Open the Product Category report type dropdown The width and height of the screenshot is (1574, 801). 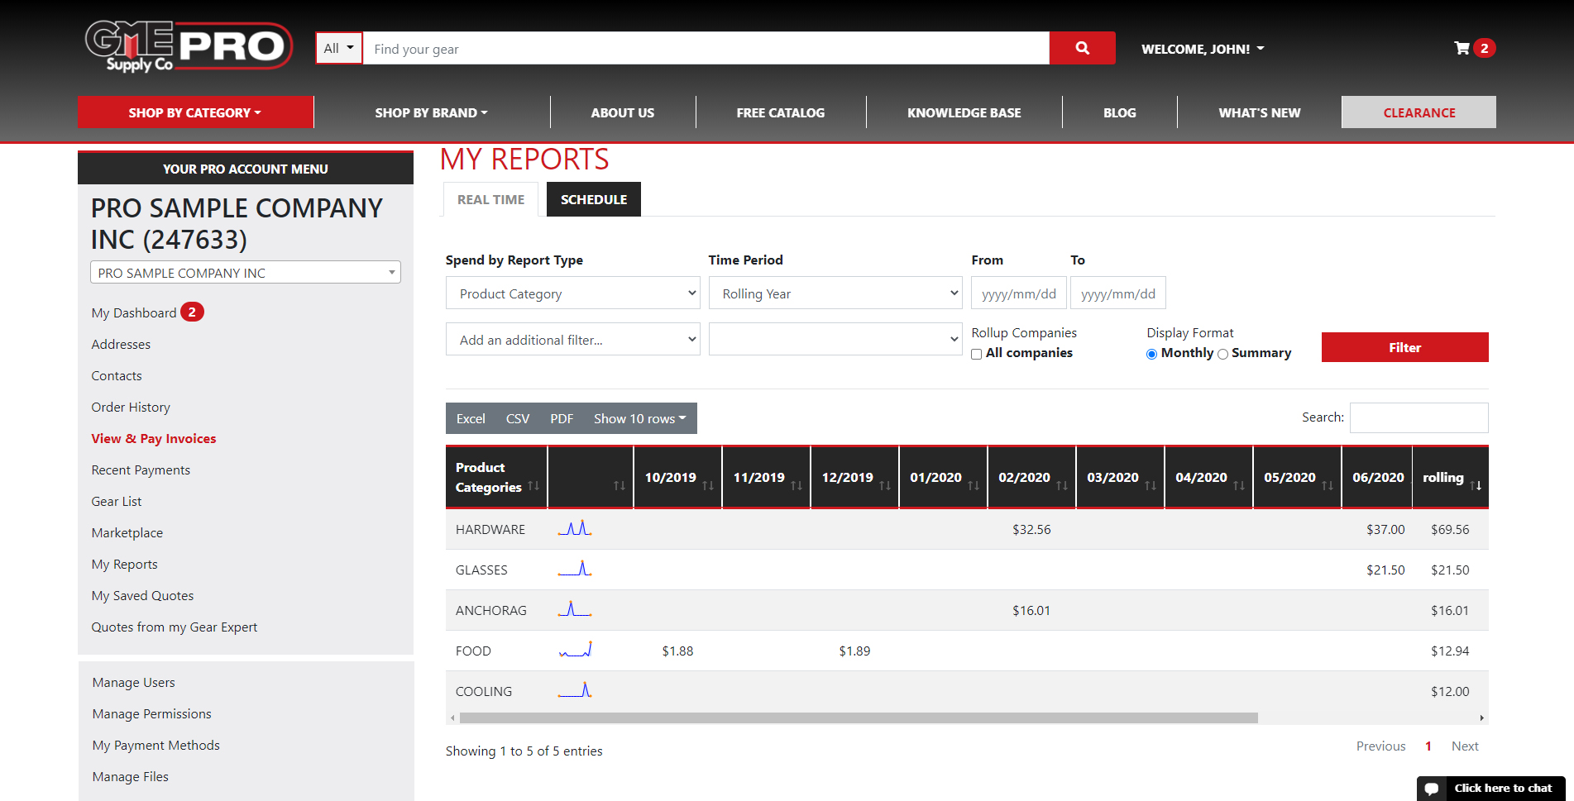pyautogui.click(x=573, y=293)
